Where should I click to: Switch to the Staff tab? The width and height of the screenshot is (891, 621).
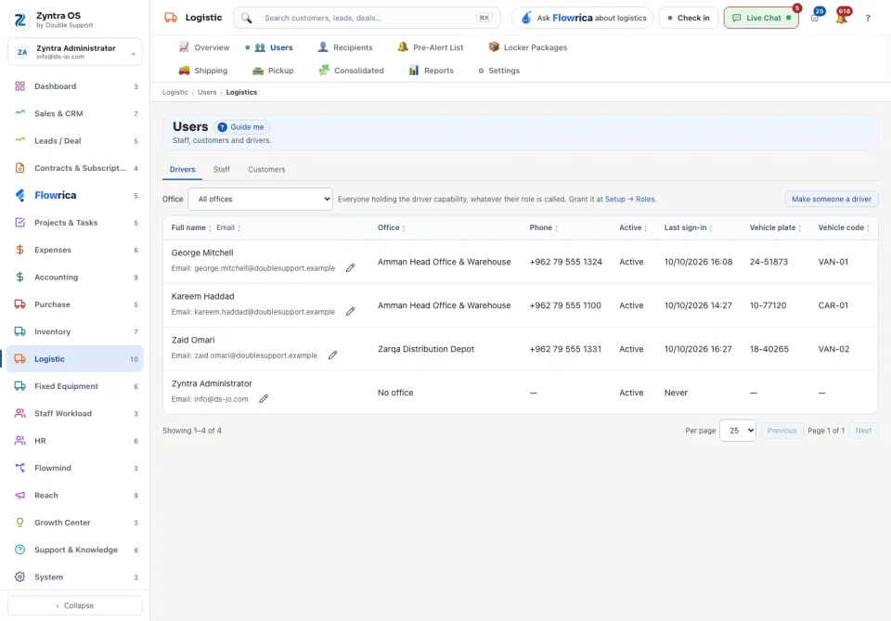222,169
